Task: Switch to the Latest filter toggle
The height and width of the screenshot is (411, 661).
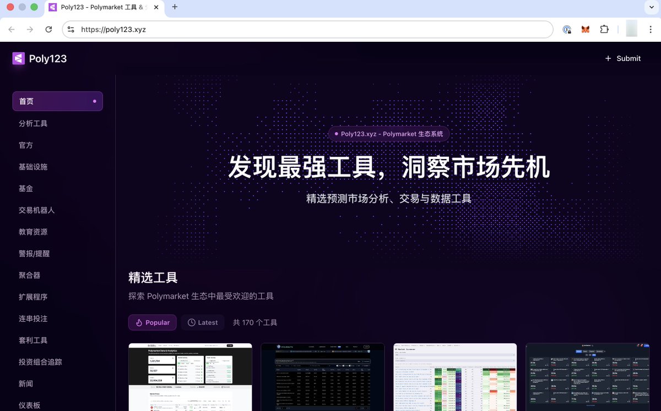Action: click(x=202, y=322)
